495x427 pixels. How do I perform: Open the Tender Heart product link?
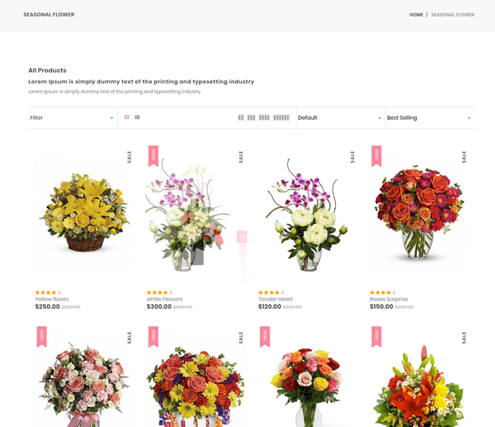click(274, 299)
